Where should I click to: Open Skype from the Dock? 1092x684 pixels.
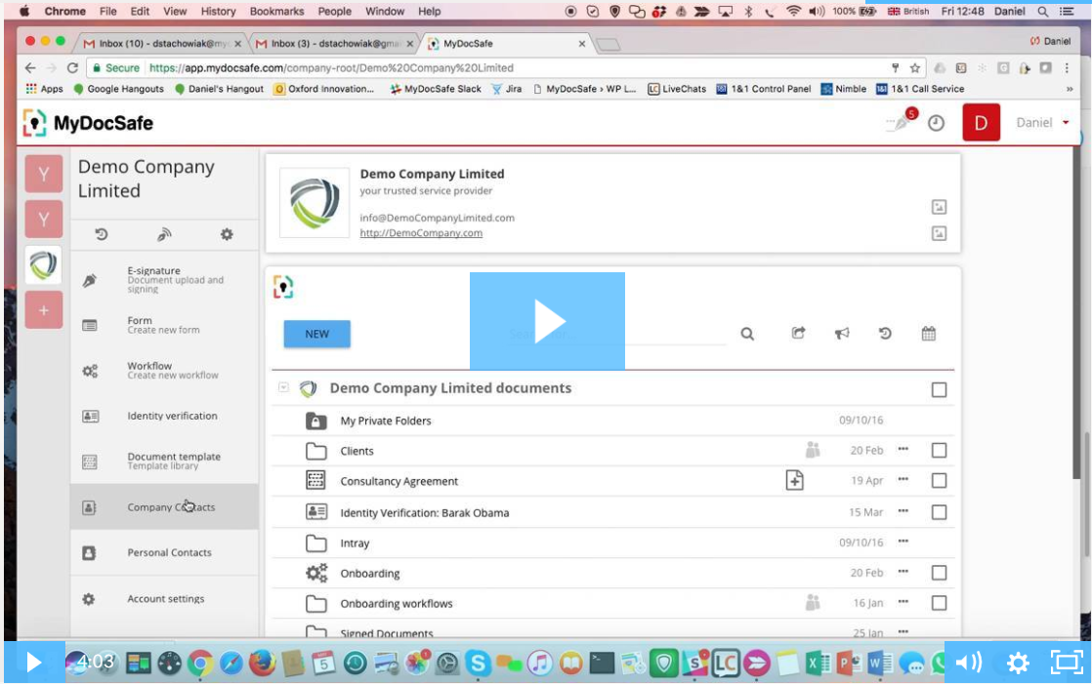pyautogui.click(x=478, y=663)
